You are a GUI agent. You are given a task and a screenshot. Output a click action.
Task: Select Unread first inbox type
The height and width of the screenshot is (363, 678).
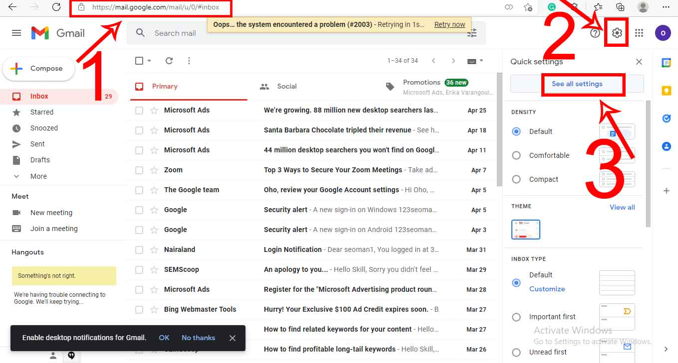pyautogui.click(x=516, y=352)
